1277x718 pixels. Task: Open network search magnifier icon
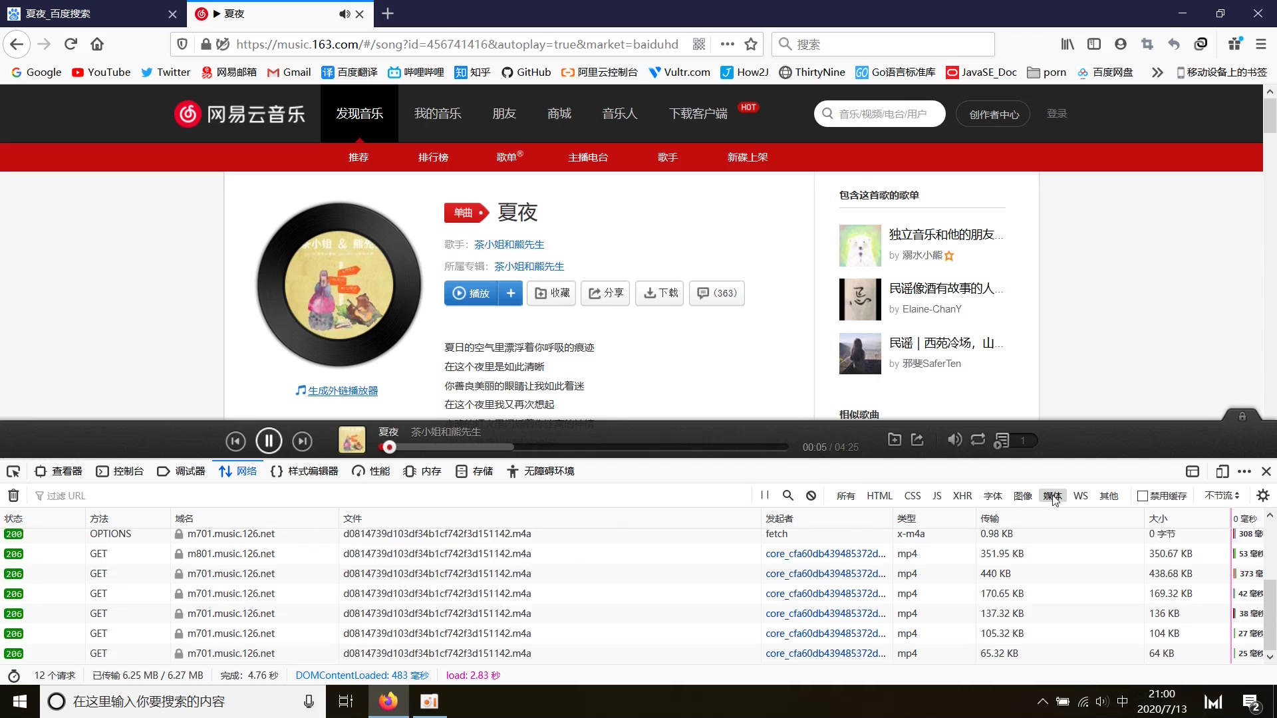pyautogui.click(x=788, y=495)
